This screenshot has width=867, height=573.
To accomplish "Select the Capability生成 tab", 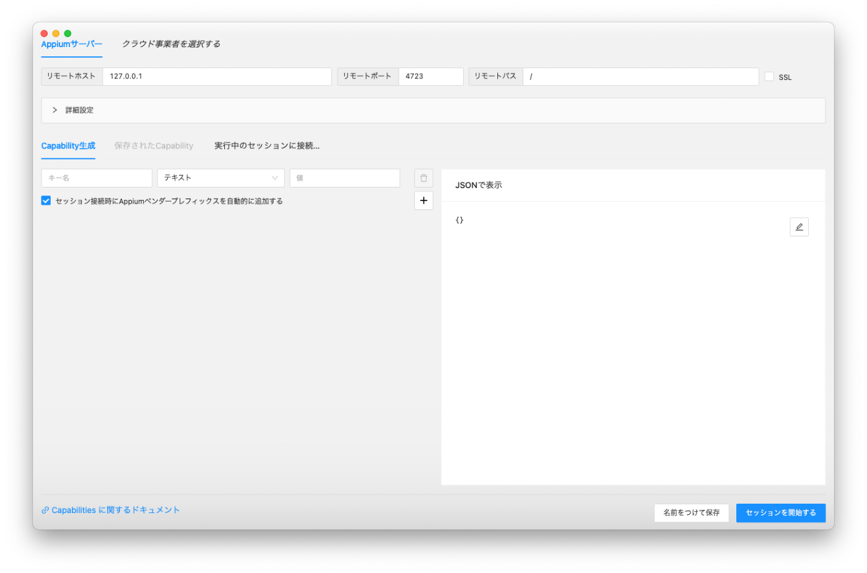I will [x=68, y=146].
